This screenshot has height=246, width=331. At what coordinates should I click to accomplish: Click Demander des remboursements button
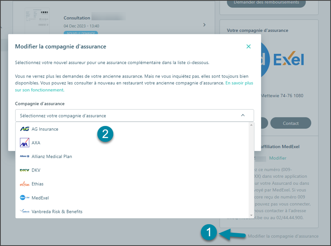click(266, 3)
